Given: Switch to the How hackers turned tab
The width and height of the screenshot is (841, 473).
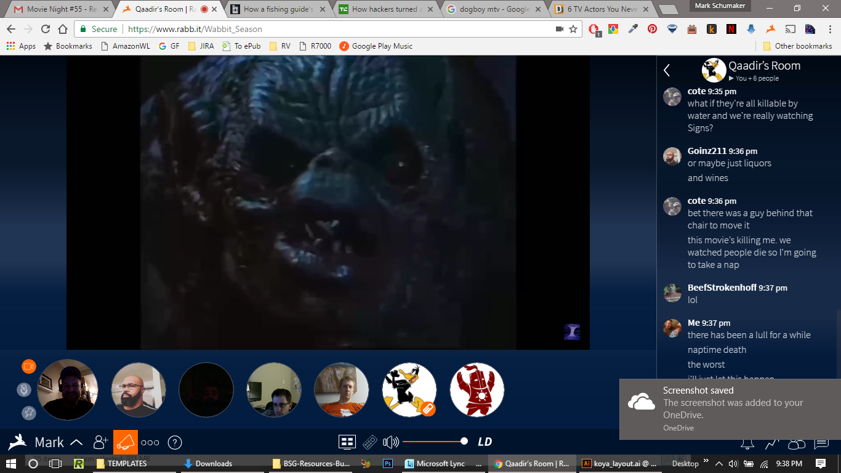Looking at the screenshot, I should point(385,9).
